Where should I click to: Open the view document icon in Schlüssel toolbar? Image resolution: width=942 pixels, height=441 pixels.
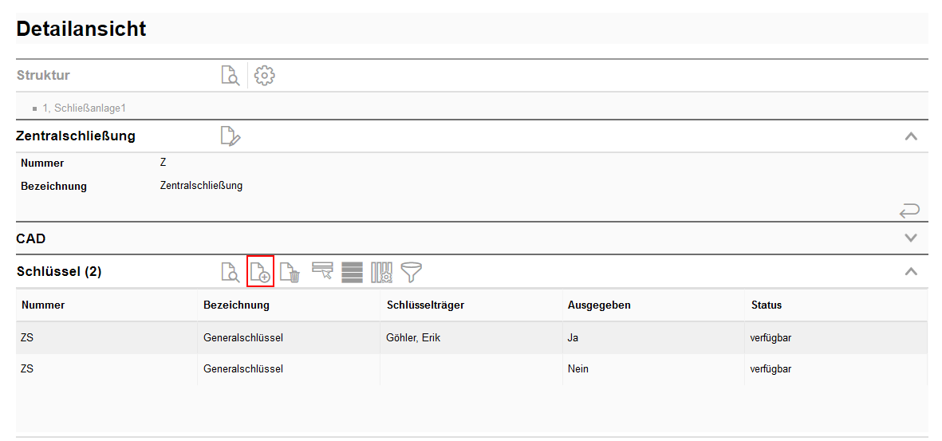click(230, 272)
